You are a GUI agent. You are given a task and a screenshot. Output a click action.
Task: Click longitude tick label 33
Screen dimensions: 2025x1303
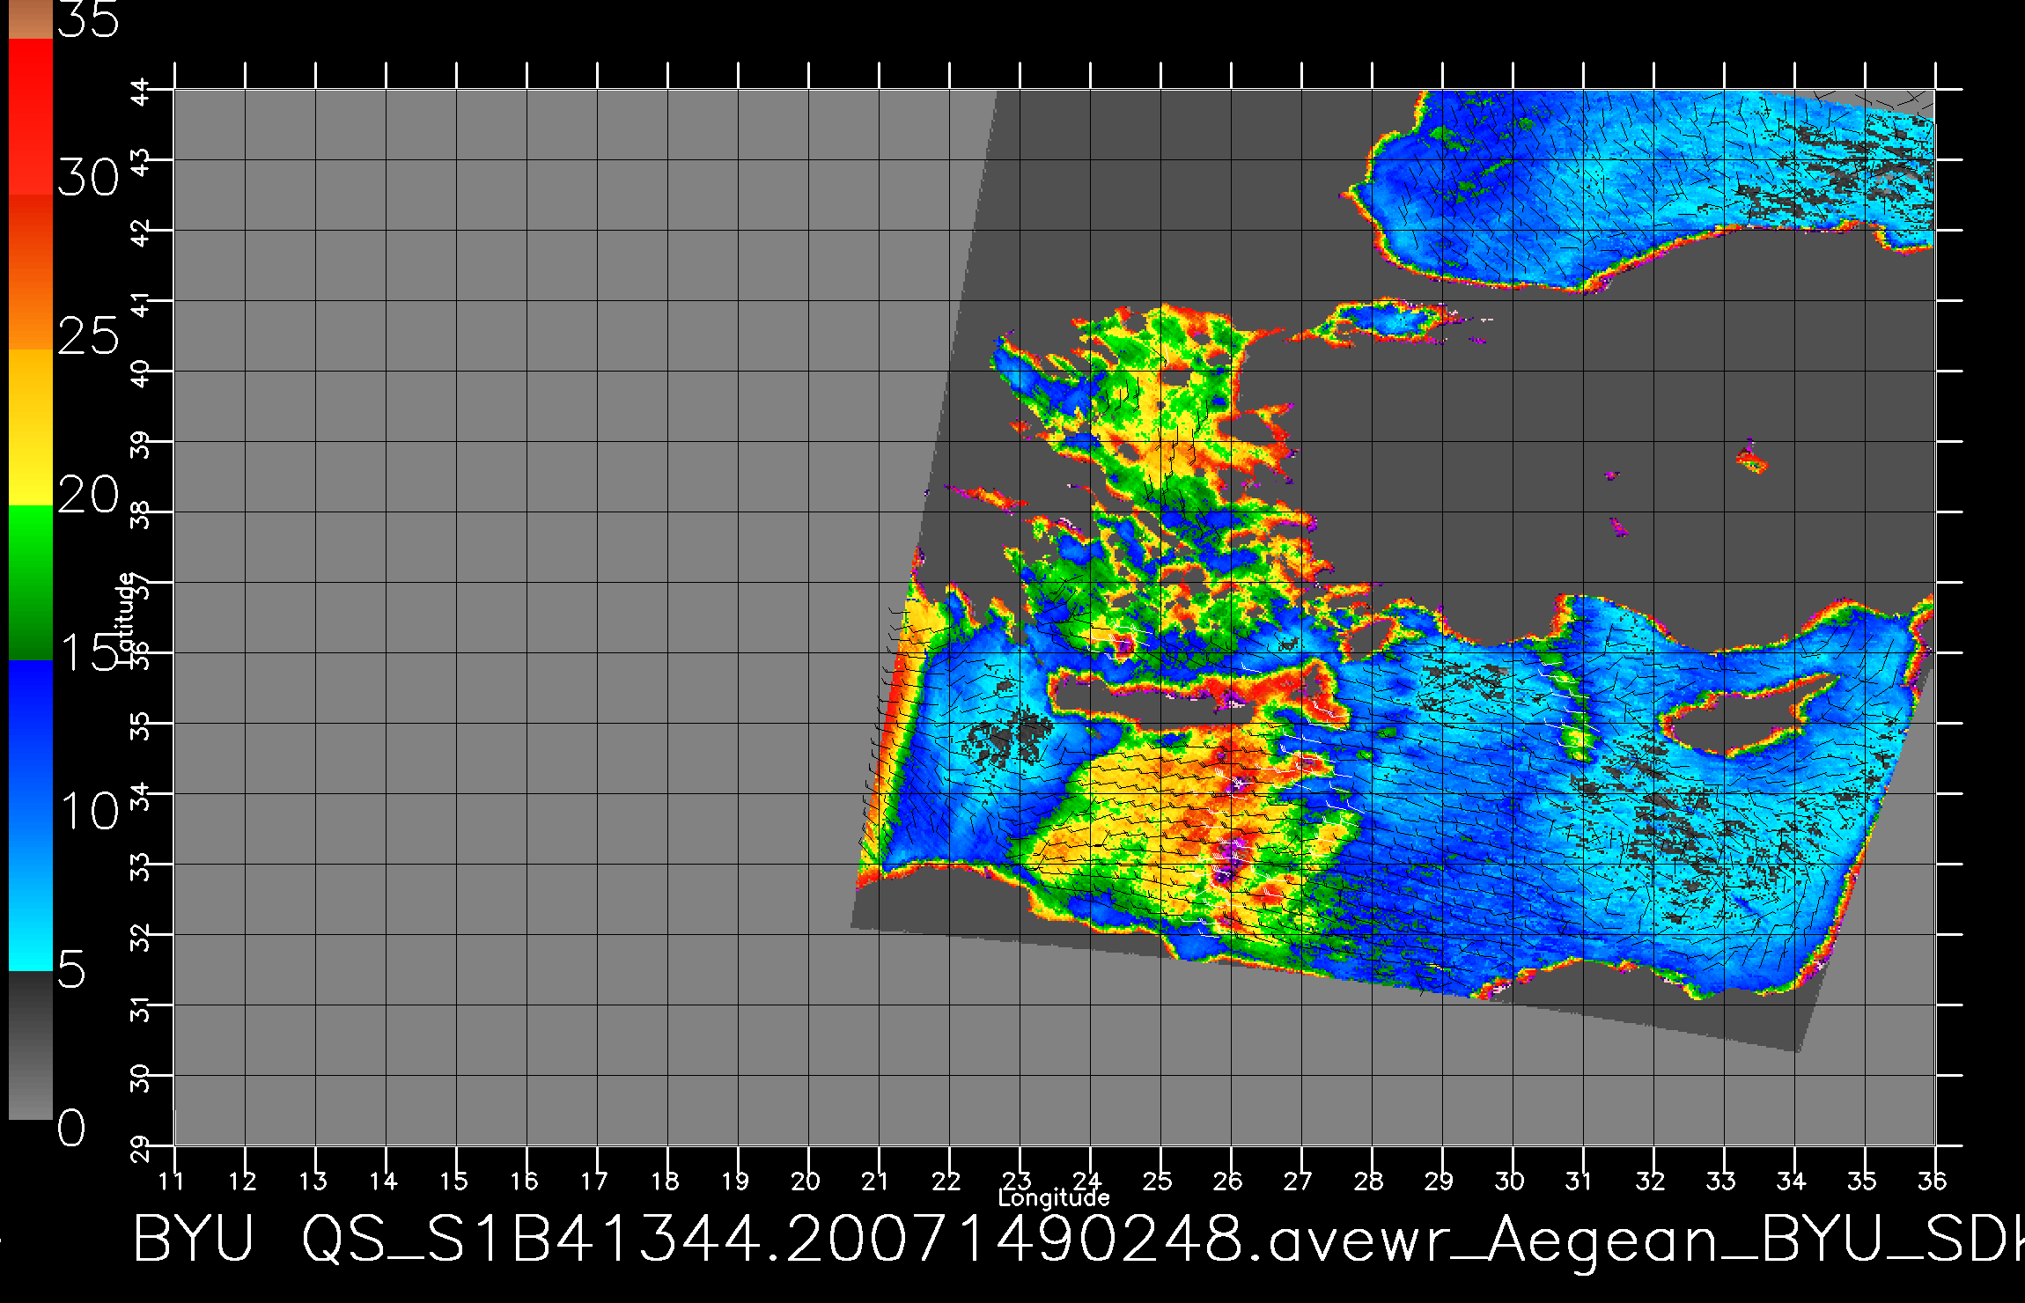point(1721,1181)
